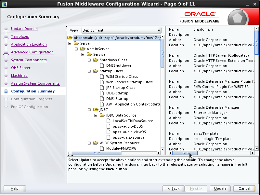The image size is (260, 195).
Task: Click the tree pane horizontal scrollbar thumb
Action: pyautogui.click(x=96, y=153)
